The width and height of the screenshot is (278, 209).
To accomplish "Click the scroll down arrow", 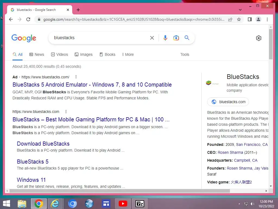I will point(271,186).
